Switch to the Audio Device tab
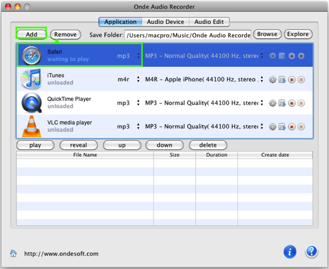Image resolution: width=329 pixels, height=269 pixels. (x=165, y=22)
